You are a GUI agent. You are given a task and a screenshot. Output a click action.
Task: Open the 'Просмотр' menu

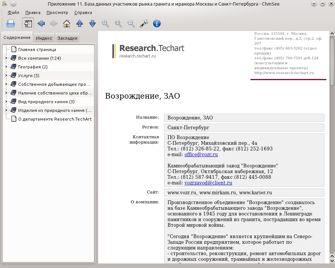(x=57, y=12)
